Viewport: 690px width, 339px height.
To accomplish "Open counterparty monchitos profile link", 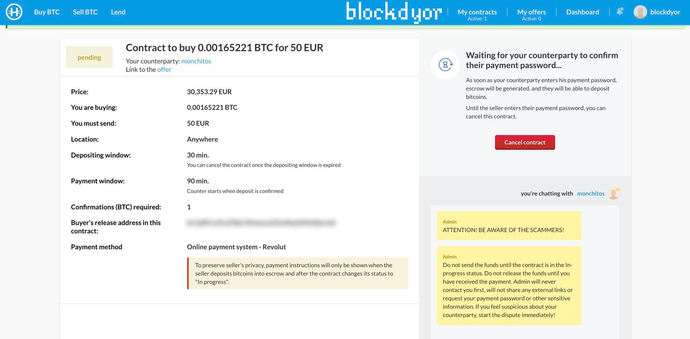I will [x=196, y=61].
